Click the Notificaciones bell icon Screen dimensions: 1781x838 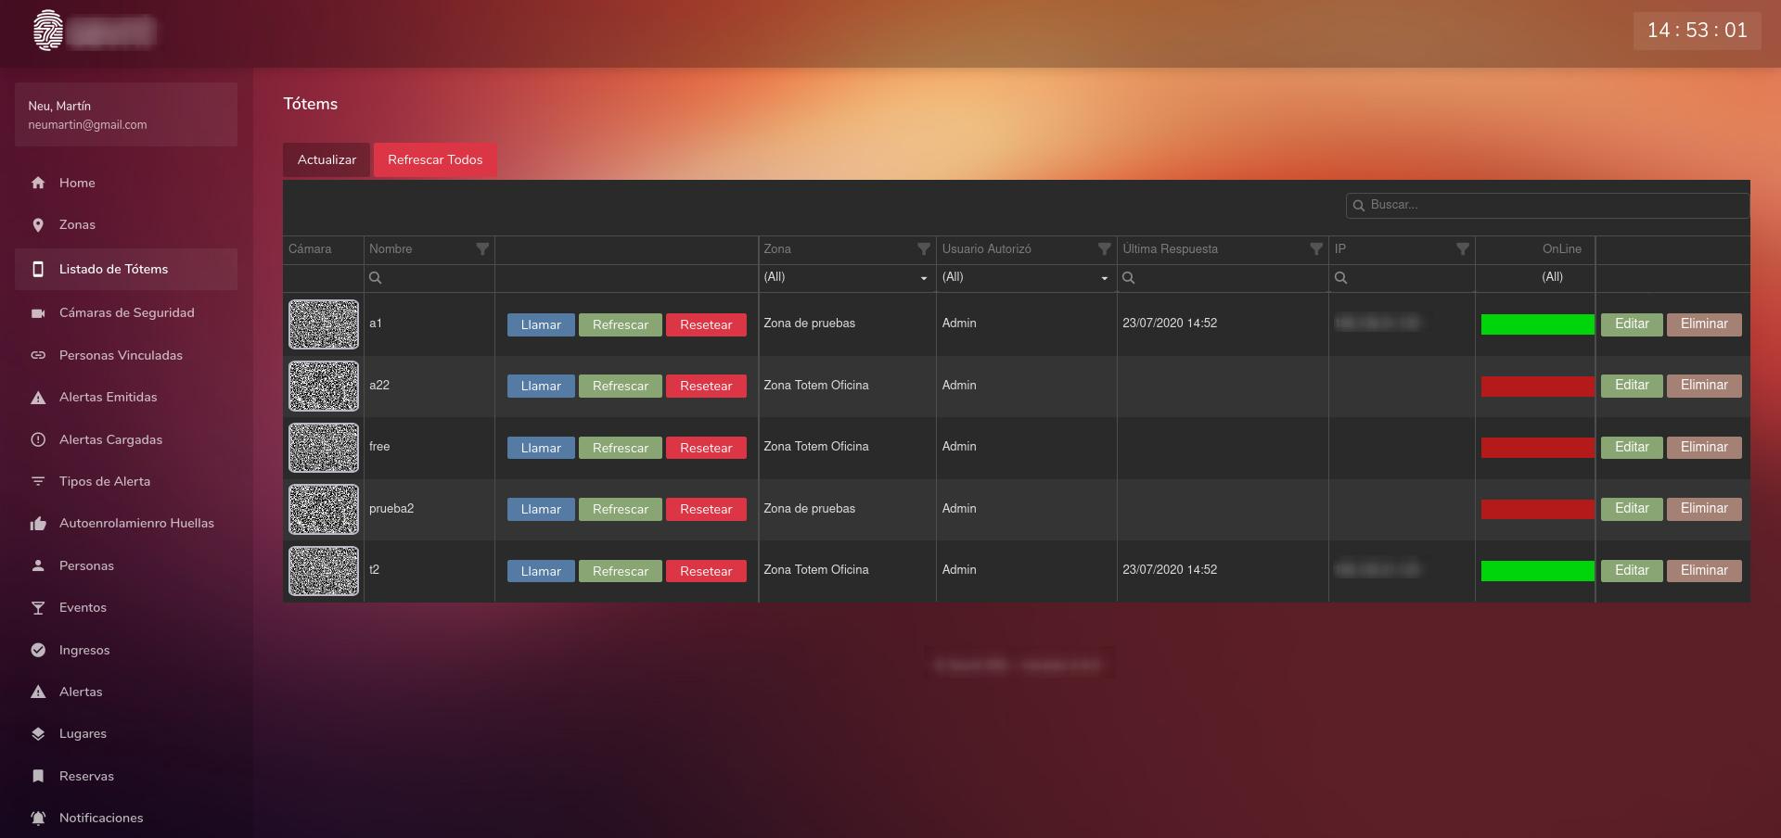38,818
